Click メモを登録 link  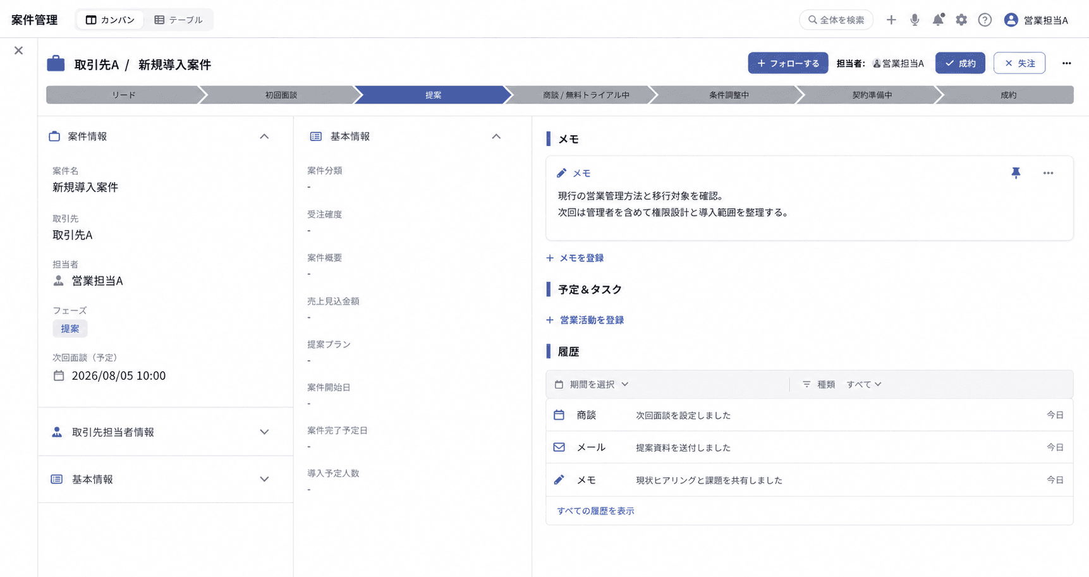pyautogui.click(x=575, y=258)
